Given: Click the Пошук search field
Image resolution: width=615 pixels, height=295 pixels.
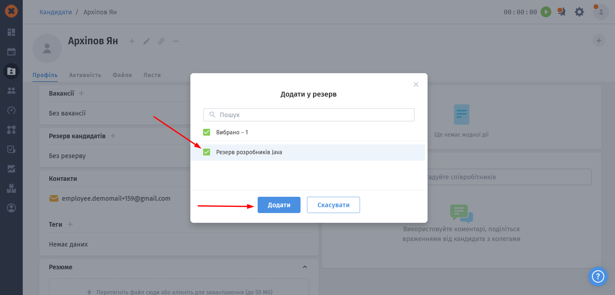Looking at the screenshot, I should 309,115.
